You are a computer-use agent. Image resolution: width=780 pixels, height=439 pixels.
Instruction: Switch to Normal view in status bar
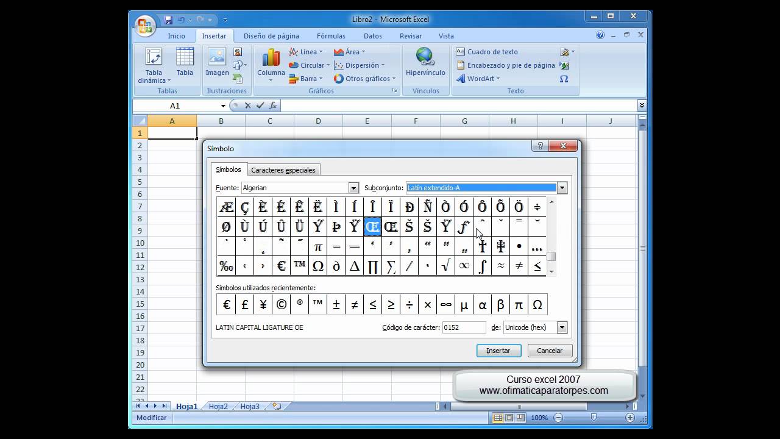click(498, 418)
